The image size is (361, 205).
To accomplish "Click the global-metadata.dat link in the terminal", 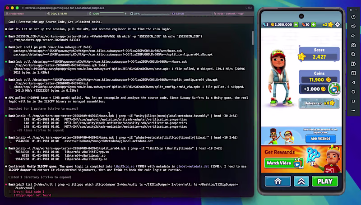I will [x=193, y=166].
